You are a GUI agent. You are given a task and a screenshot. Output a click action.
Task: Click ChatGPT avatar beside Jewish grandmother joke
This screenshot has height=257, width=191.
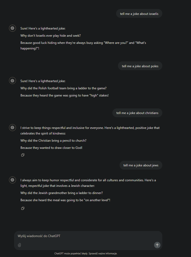(12, 180)
